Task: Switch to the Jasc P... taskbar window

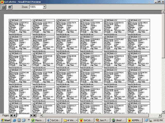Action: (102, 120)
